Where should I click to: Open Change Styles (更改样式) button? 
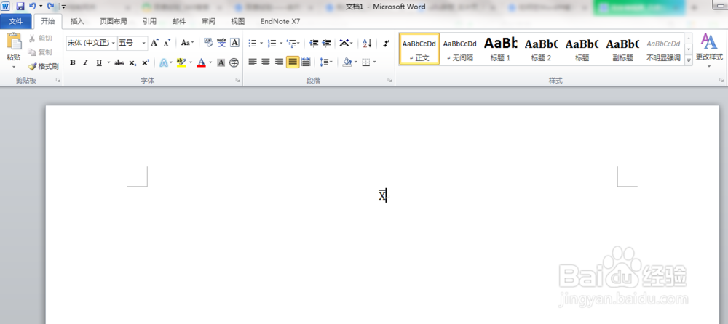pos(709,50)
